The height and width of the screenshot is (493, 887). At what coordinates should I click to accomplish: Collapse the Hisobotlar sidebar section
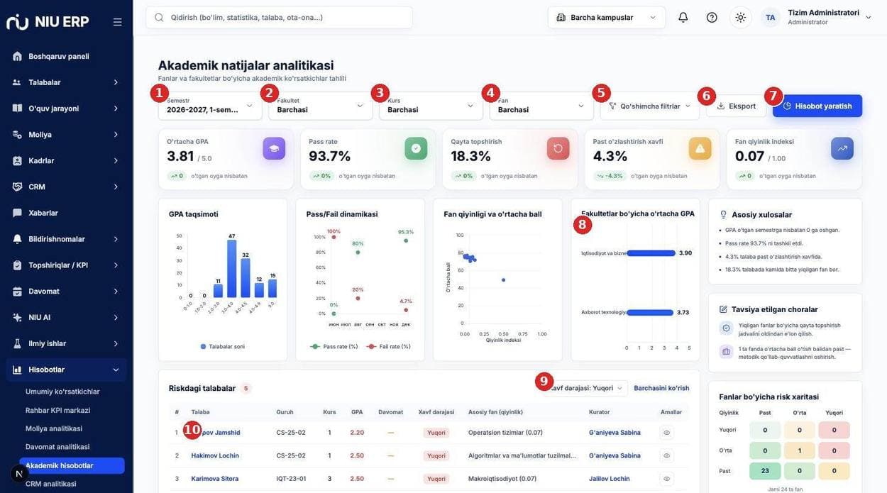67,370
